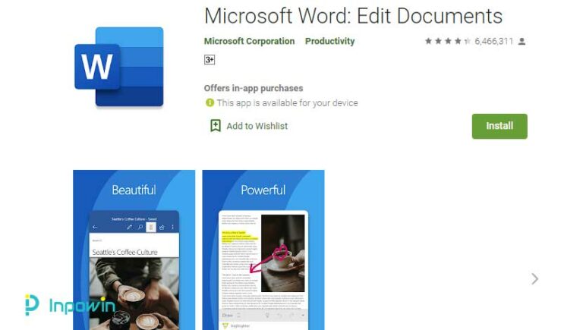583x330 pixels.
Task: Open the Productivity category link
Action: 329,41
